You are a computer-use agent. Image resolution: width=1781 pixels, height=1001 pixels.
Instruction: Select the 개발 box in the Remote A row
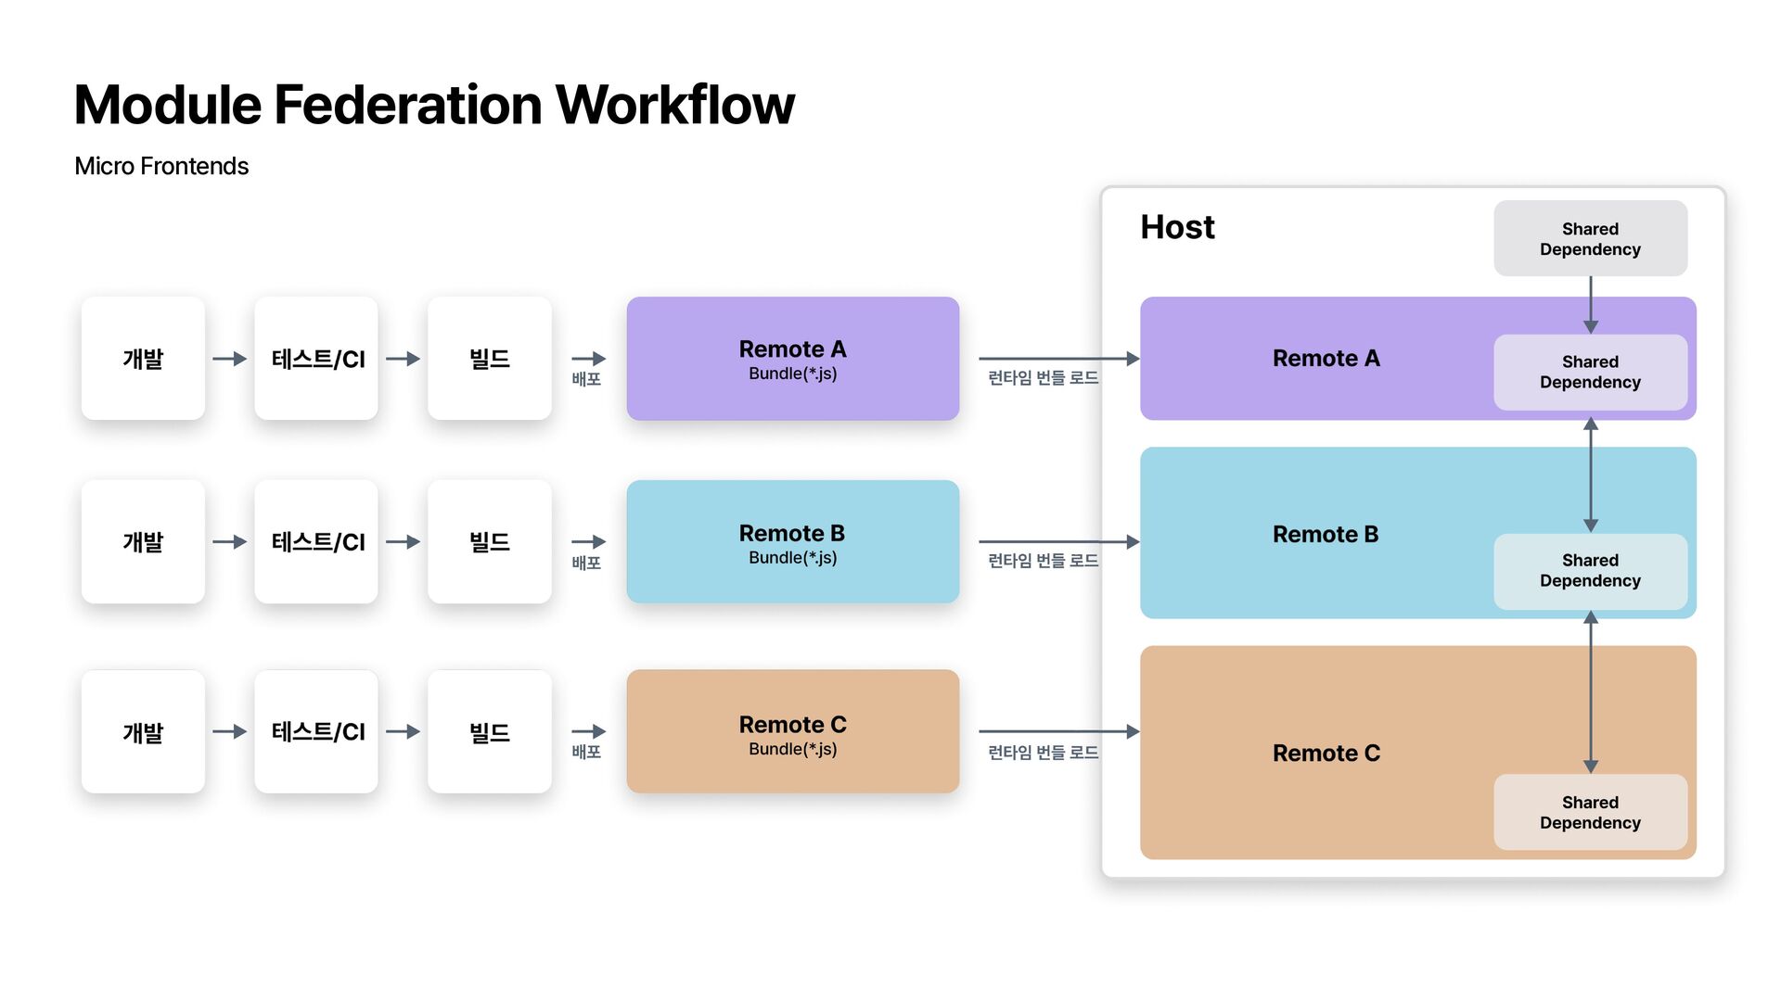[143, 359]
